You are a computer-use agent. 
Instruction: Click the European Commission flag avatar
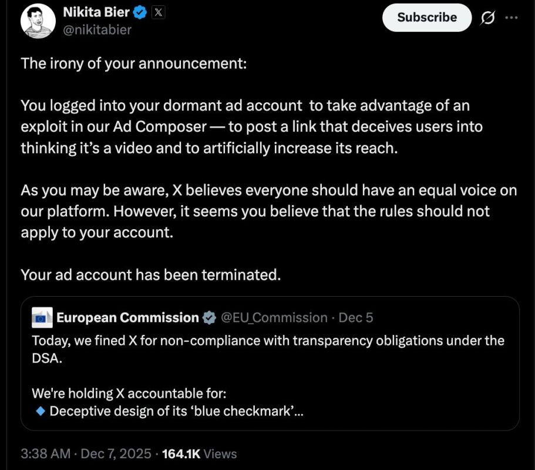click(42, 318)
